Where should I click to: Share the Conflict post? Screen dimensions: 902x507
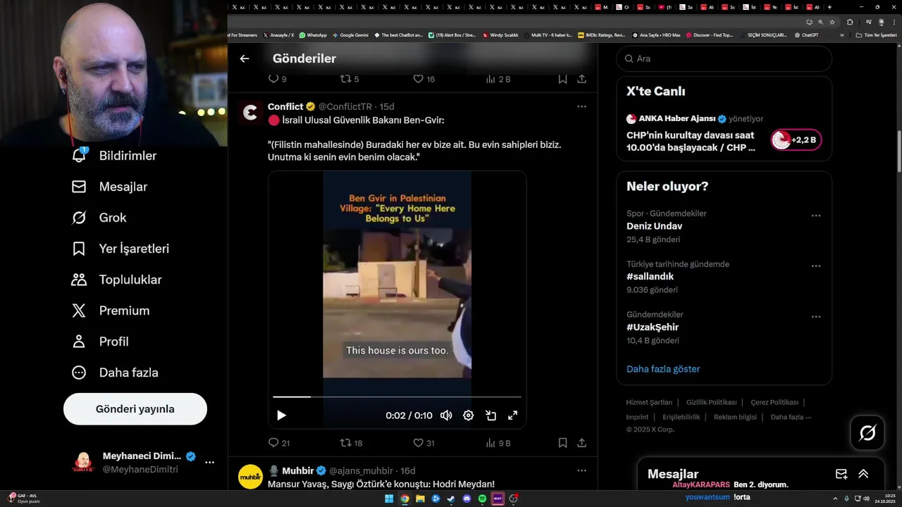pyautogui.click(x=581, y=443)
